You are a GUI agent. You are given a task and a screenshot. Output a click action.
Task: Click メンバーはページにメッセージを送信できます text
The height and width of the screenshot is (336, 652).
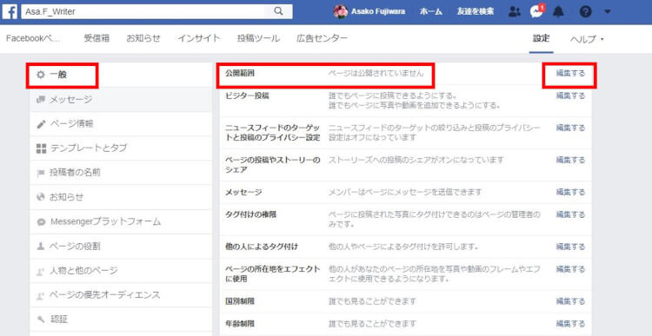(405, 192)
